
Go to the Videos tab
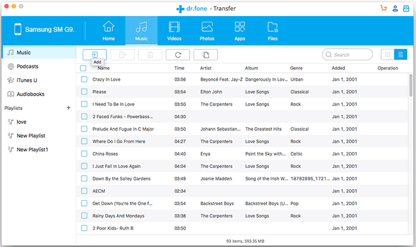tap(174, 30)
